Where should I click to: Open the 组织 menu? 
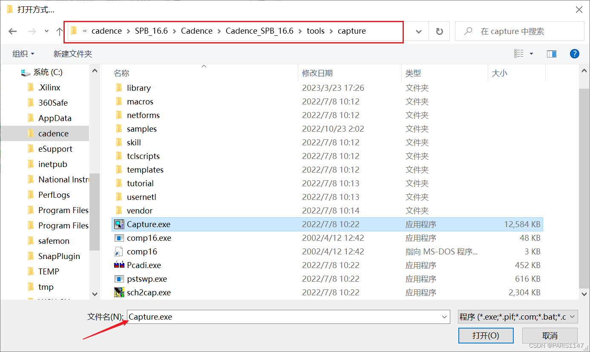[x=23, y=54]
